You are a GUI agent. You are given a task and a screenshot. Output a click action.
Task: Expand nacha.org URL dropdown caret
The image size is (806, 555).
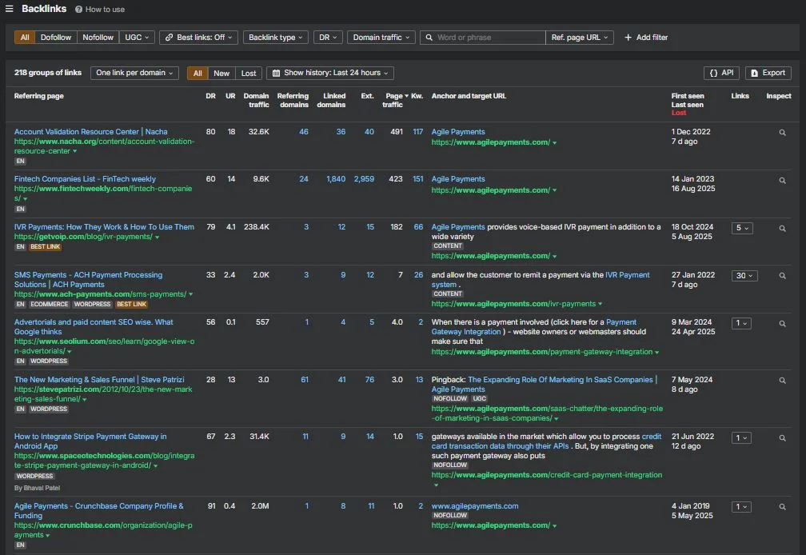[x=74, y=152]
